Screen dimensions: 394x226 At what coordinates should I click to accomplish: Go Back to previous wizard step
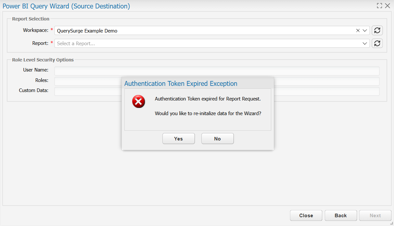[x=341, y=216]
